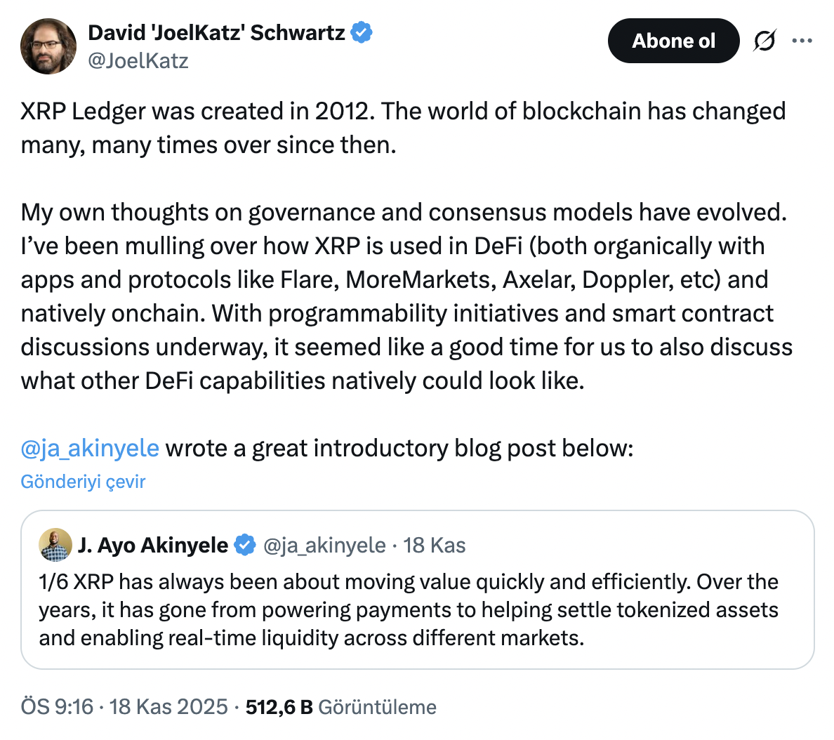Open the blue @ja_akinyele mention in tweet text
The height and width of the screenshot is (740, 834).
click(x=90, y=448)
